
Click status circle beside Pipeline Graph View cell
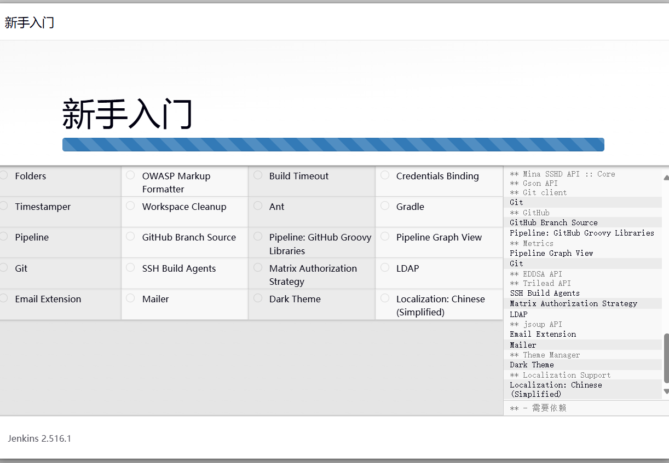[385, 236]
